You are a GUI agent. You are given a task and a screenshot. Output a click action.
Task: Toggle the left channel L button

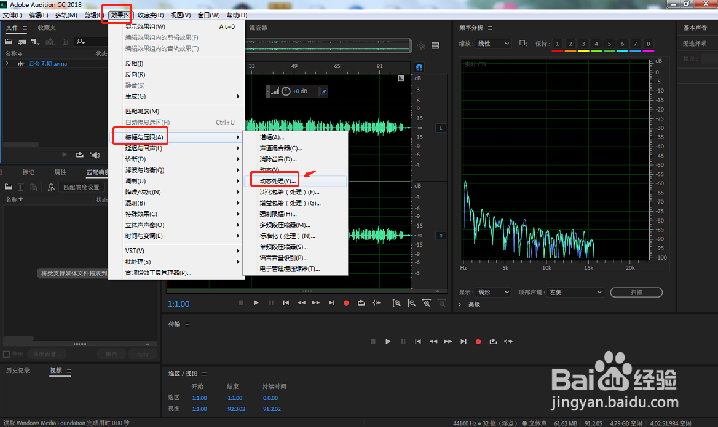click(441, 128)
